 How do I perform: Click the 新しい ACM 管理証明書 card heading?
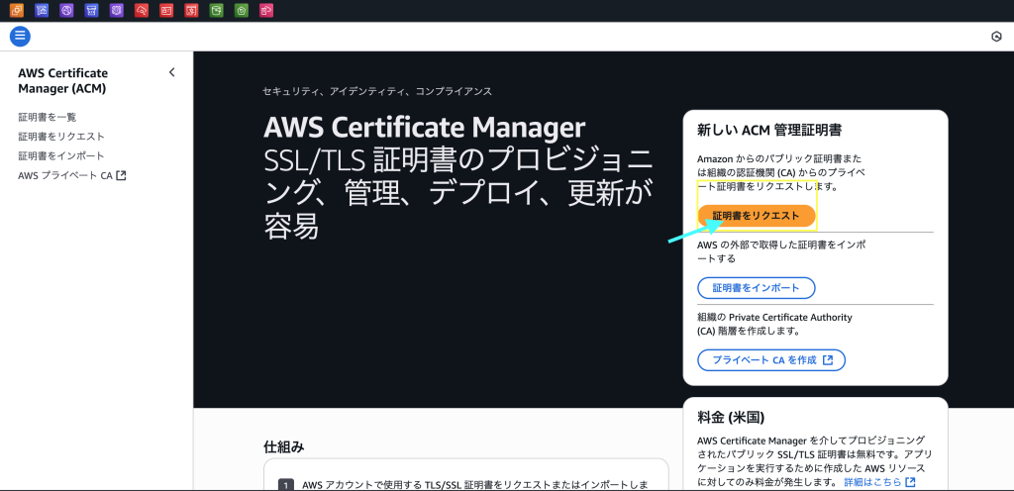(x=769, y=130)
